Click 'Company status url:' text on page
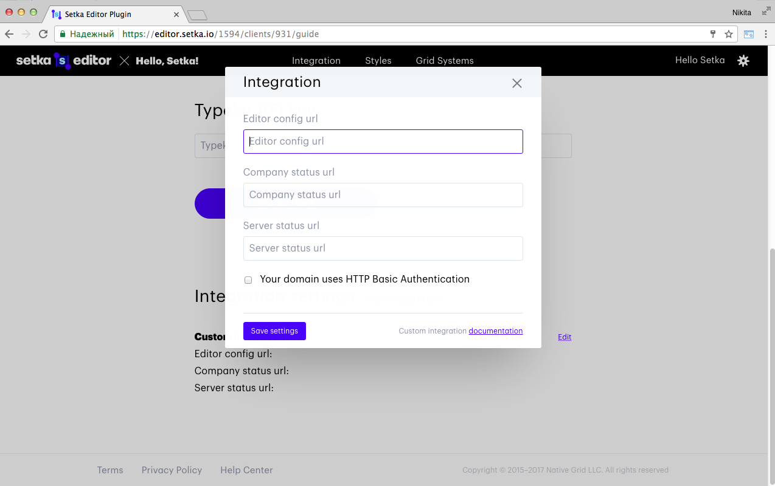 (242, 371)
